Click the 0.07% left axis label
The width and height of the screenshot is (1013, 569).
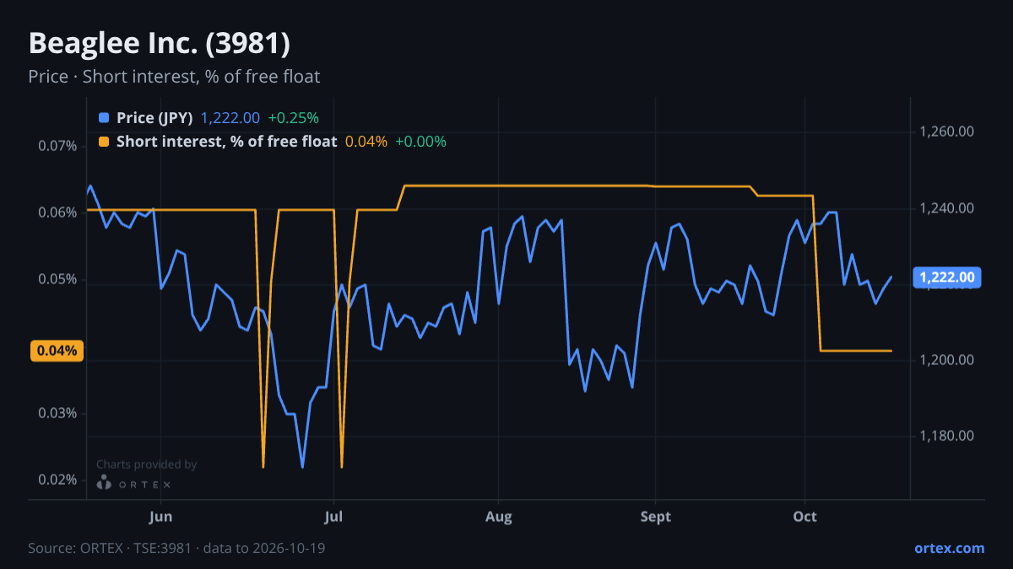pos(57,146)
